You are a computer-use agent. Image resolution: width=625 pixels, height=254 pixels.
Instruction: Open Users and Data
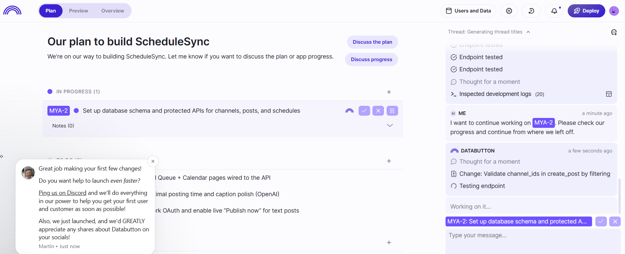[x=468, y=11]
